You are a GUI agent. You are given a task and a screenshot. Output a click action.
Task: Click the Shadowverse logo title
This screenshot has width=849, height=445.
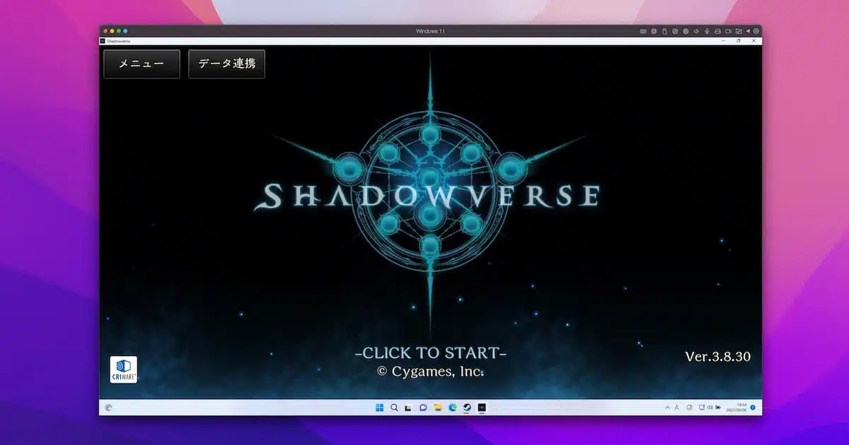427,196
